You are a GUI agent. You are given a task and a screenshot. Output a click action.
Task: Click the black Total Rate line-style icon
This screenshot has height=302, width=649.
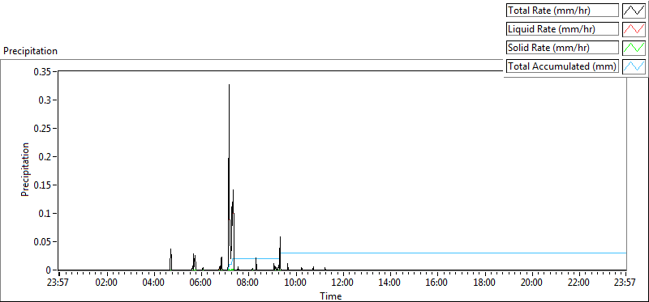(x=634, y=11)
